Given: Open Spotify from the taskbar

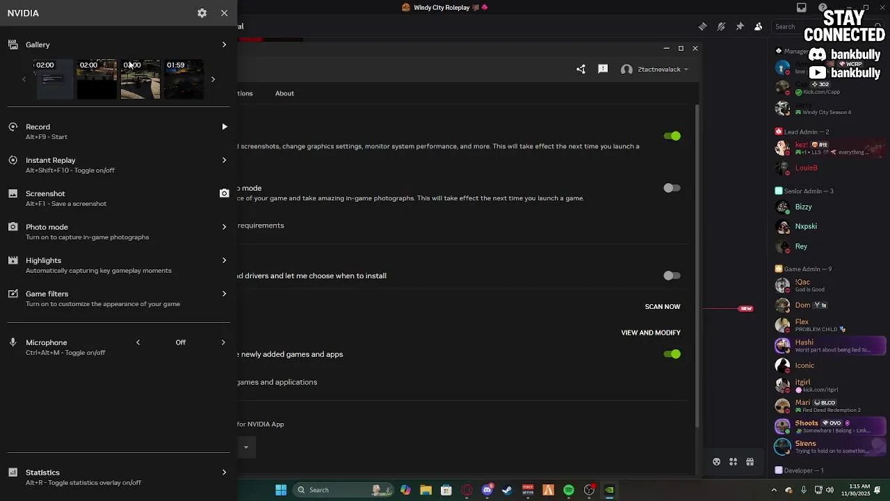Looking at the screenshot, I should pyautogui.click(x=569, y=490).
